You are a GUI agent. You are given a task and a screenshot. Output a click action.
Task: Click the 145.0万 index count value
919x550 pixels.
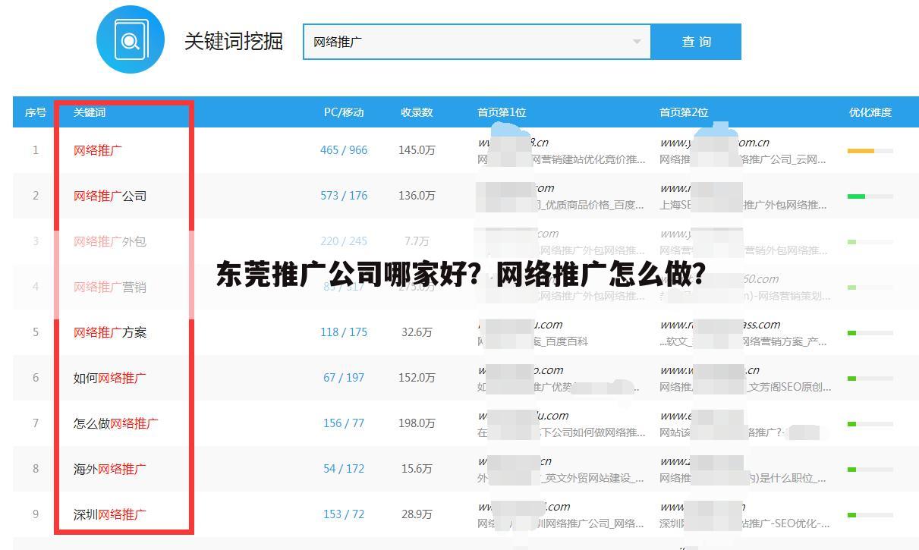click(414, 150)
